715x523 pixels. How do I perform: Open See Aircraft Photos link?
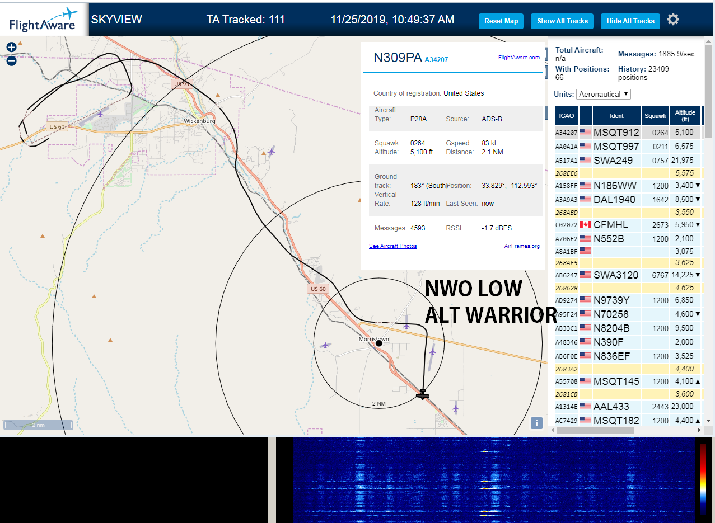pos(393,246)
